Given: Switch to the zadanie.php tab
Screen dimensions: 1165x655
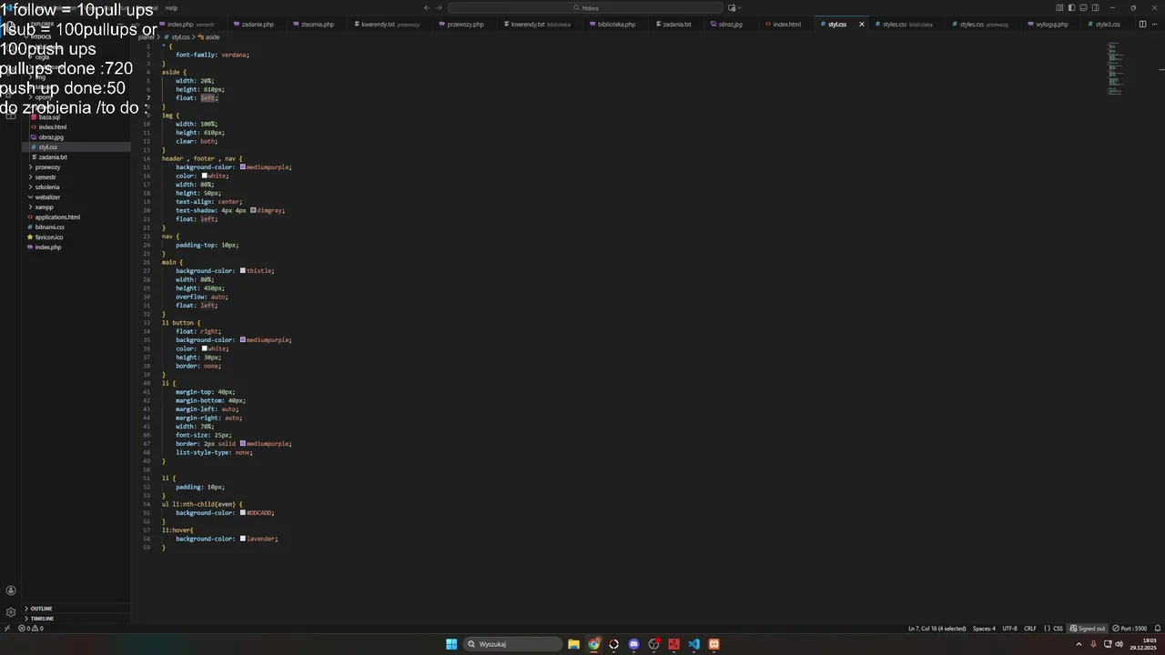Looking at the screenshot, I should [253, 25].
